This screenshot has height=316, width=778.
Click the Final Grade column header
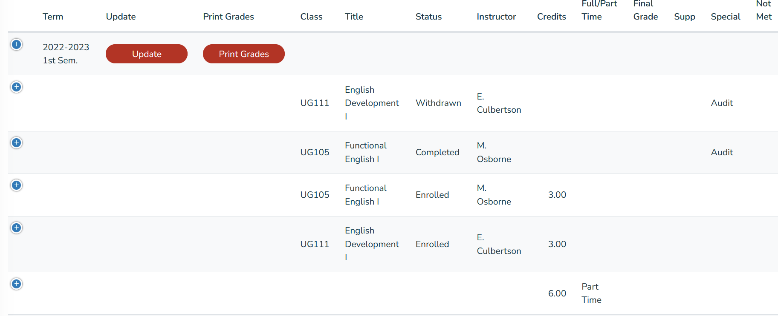(x=645, y=10)
